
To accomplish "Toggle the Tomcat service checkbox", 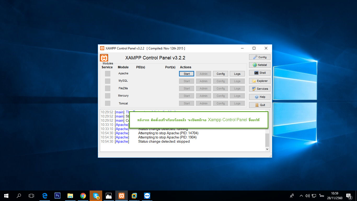I will [x=108, y=103].
